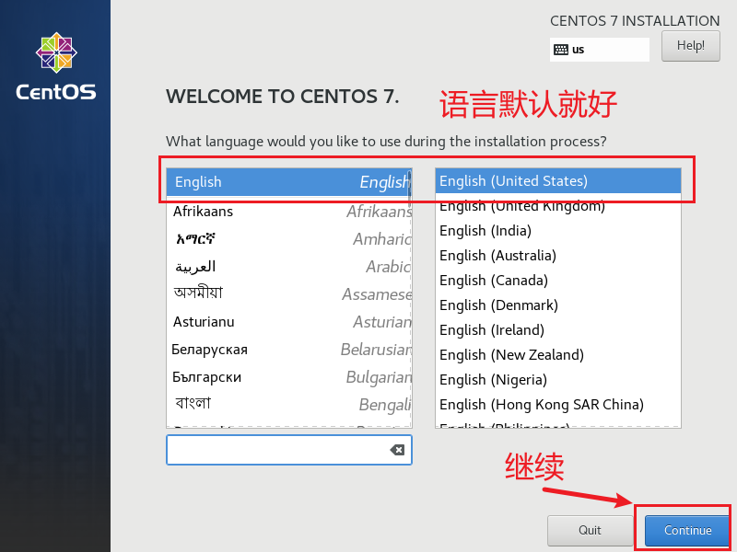This screenshot has width=737, height=552.
Task: Select the Belarusian language row
Action: coord(289,350)
